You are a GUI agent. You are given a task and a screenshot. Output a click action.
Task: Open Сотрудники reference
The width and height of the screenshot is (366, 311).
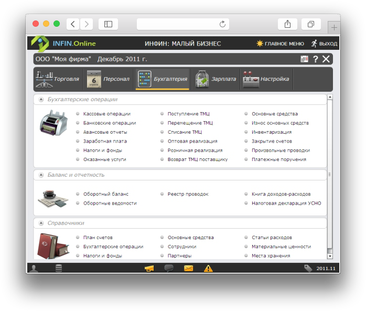pyautogui.click(x=182, y=246)
